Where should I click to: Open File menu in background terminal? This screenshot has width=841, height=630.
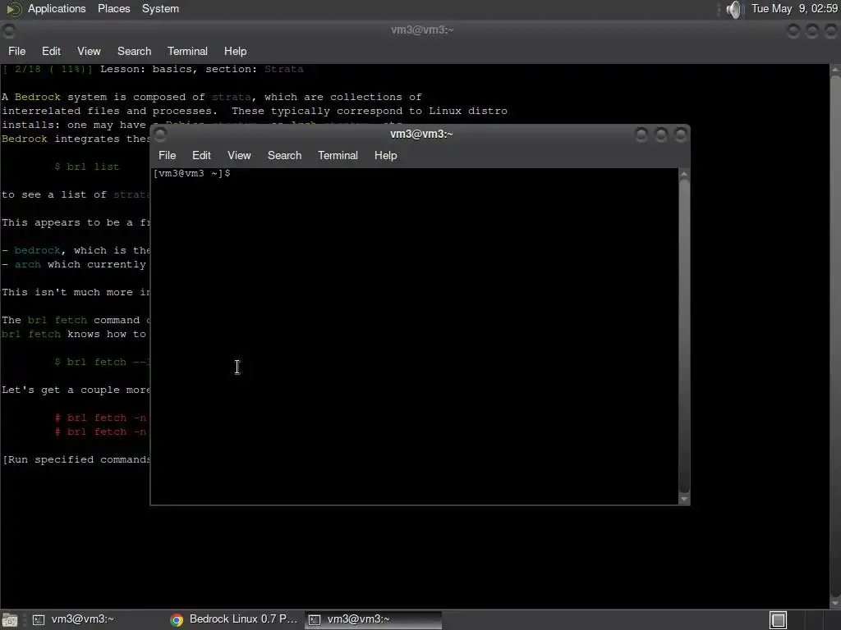pyautogui.click(x=16, y=52)
